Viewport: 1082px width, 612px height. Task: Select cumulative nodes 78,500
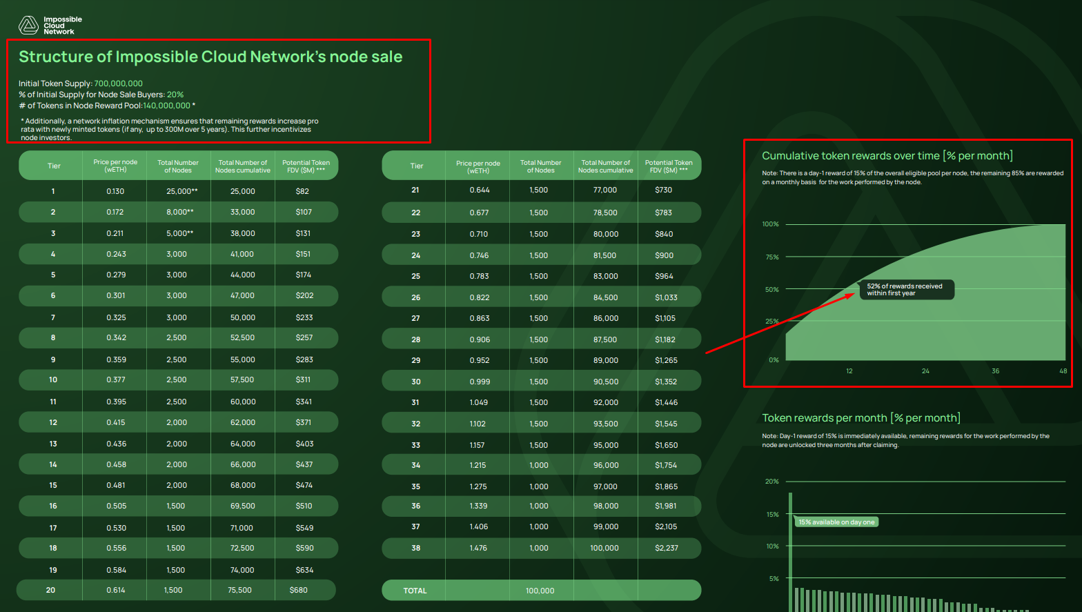(x=605, y=213)
